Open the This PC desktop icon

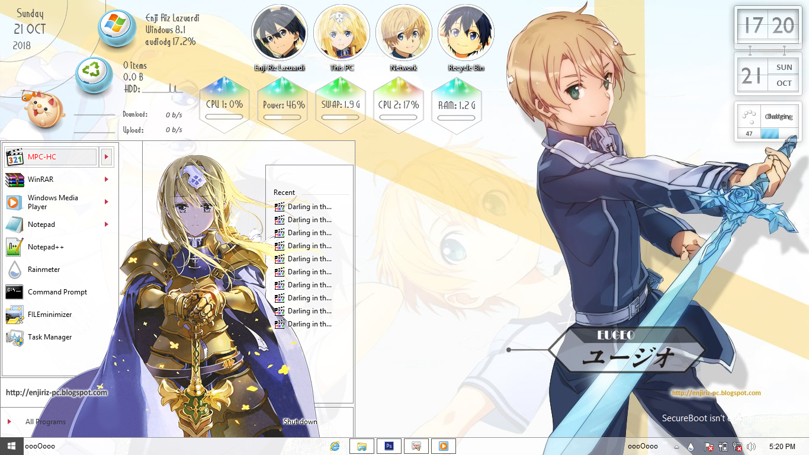coord(342,37)
